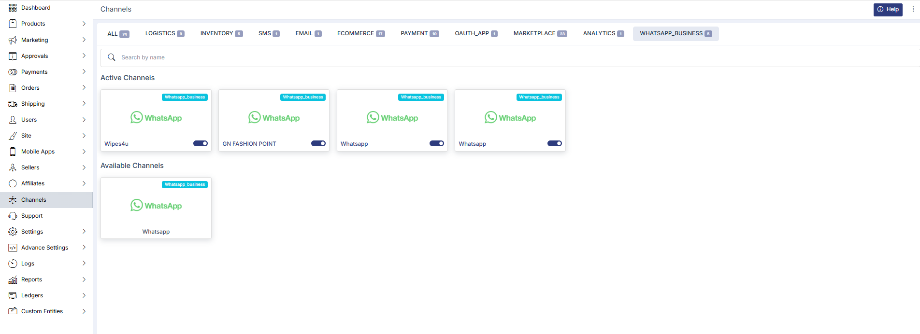The height and width of the screenshot is (334, 920).
Task: Expand the Reports submenu chevron
Action: [x=84, y=279]
